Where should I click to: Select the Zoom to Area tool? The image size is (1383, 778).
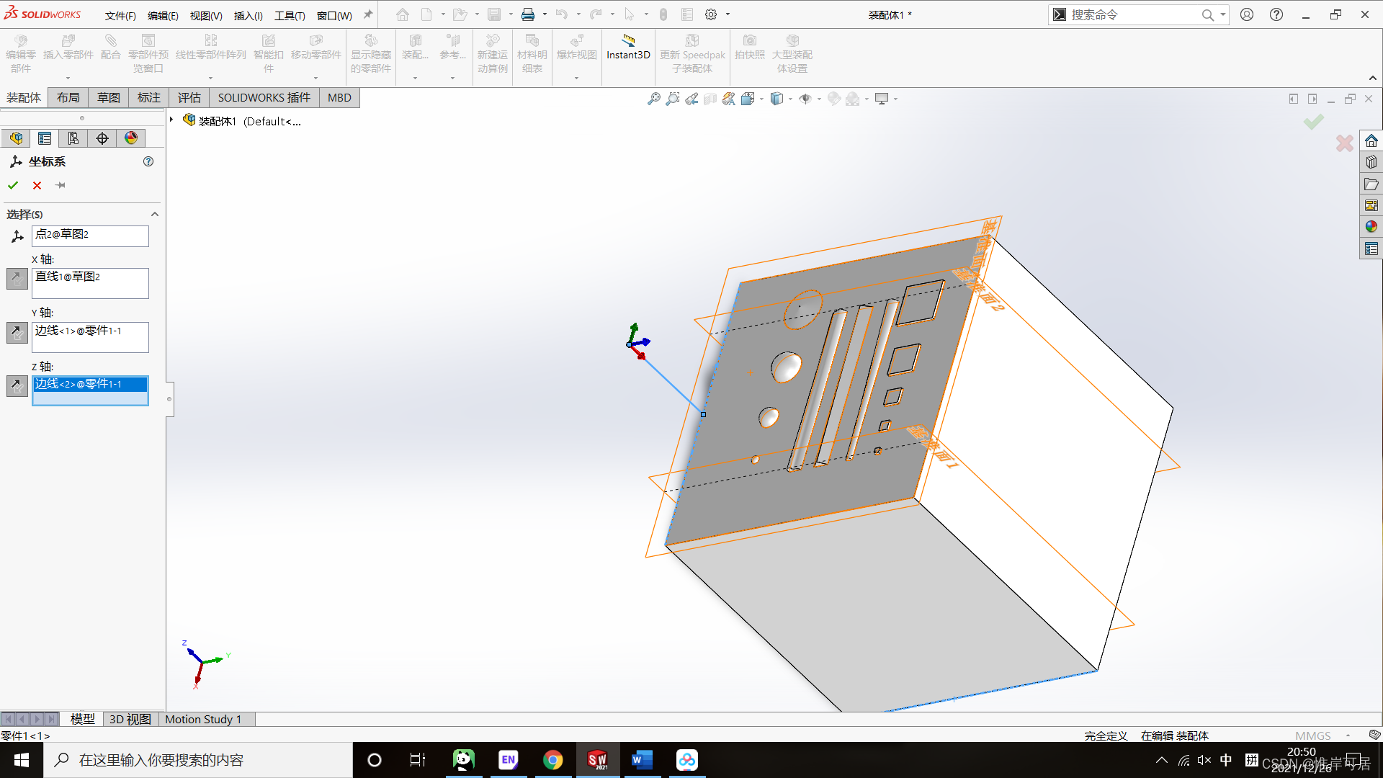[672, 99]
